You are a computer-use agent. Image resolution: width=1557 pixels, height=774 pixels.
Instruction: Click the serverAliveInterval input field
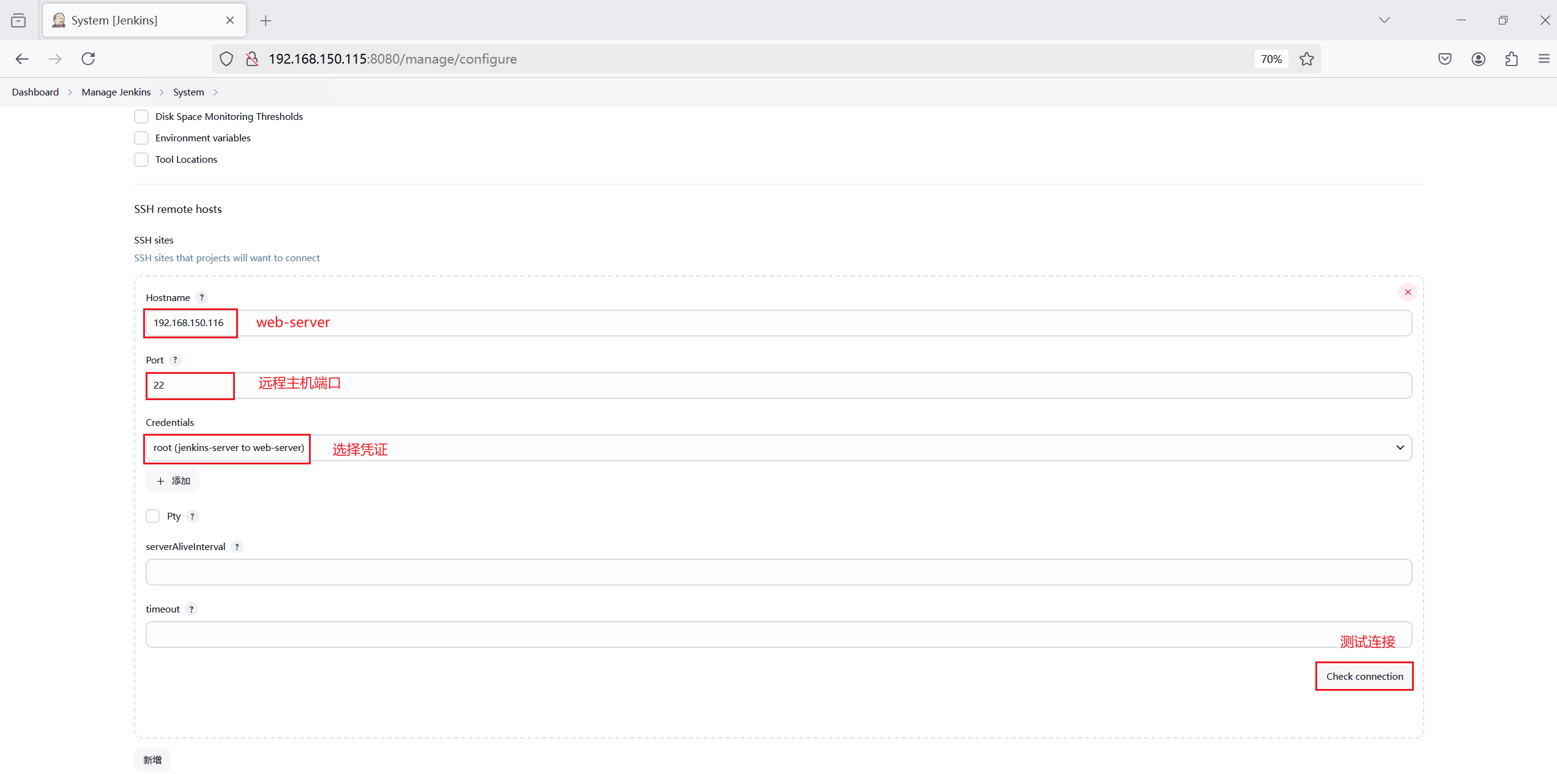click(779, 572)
